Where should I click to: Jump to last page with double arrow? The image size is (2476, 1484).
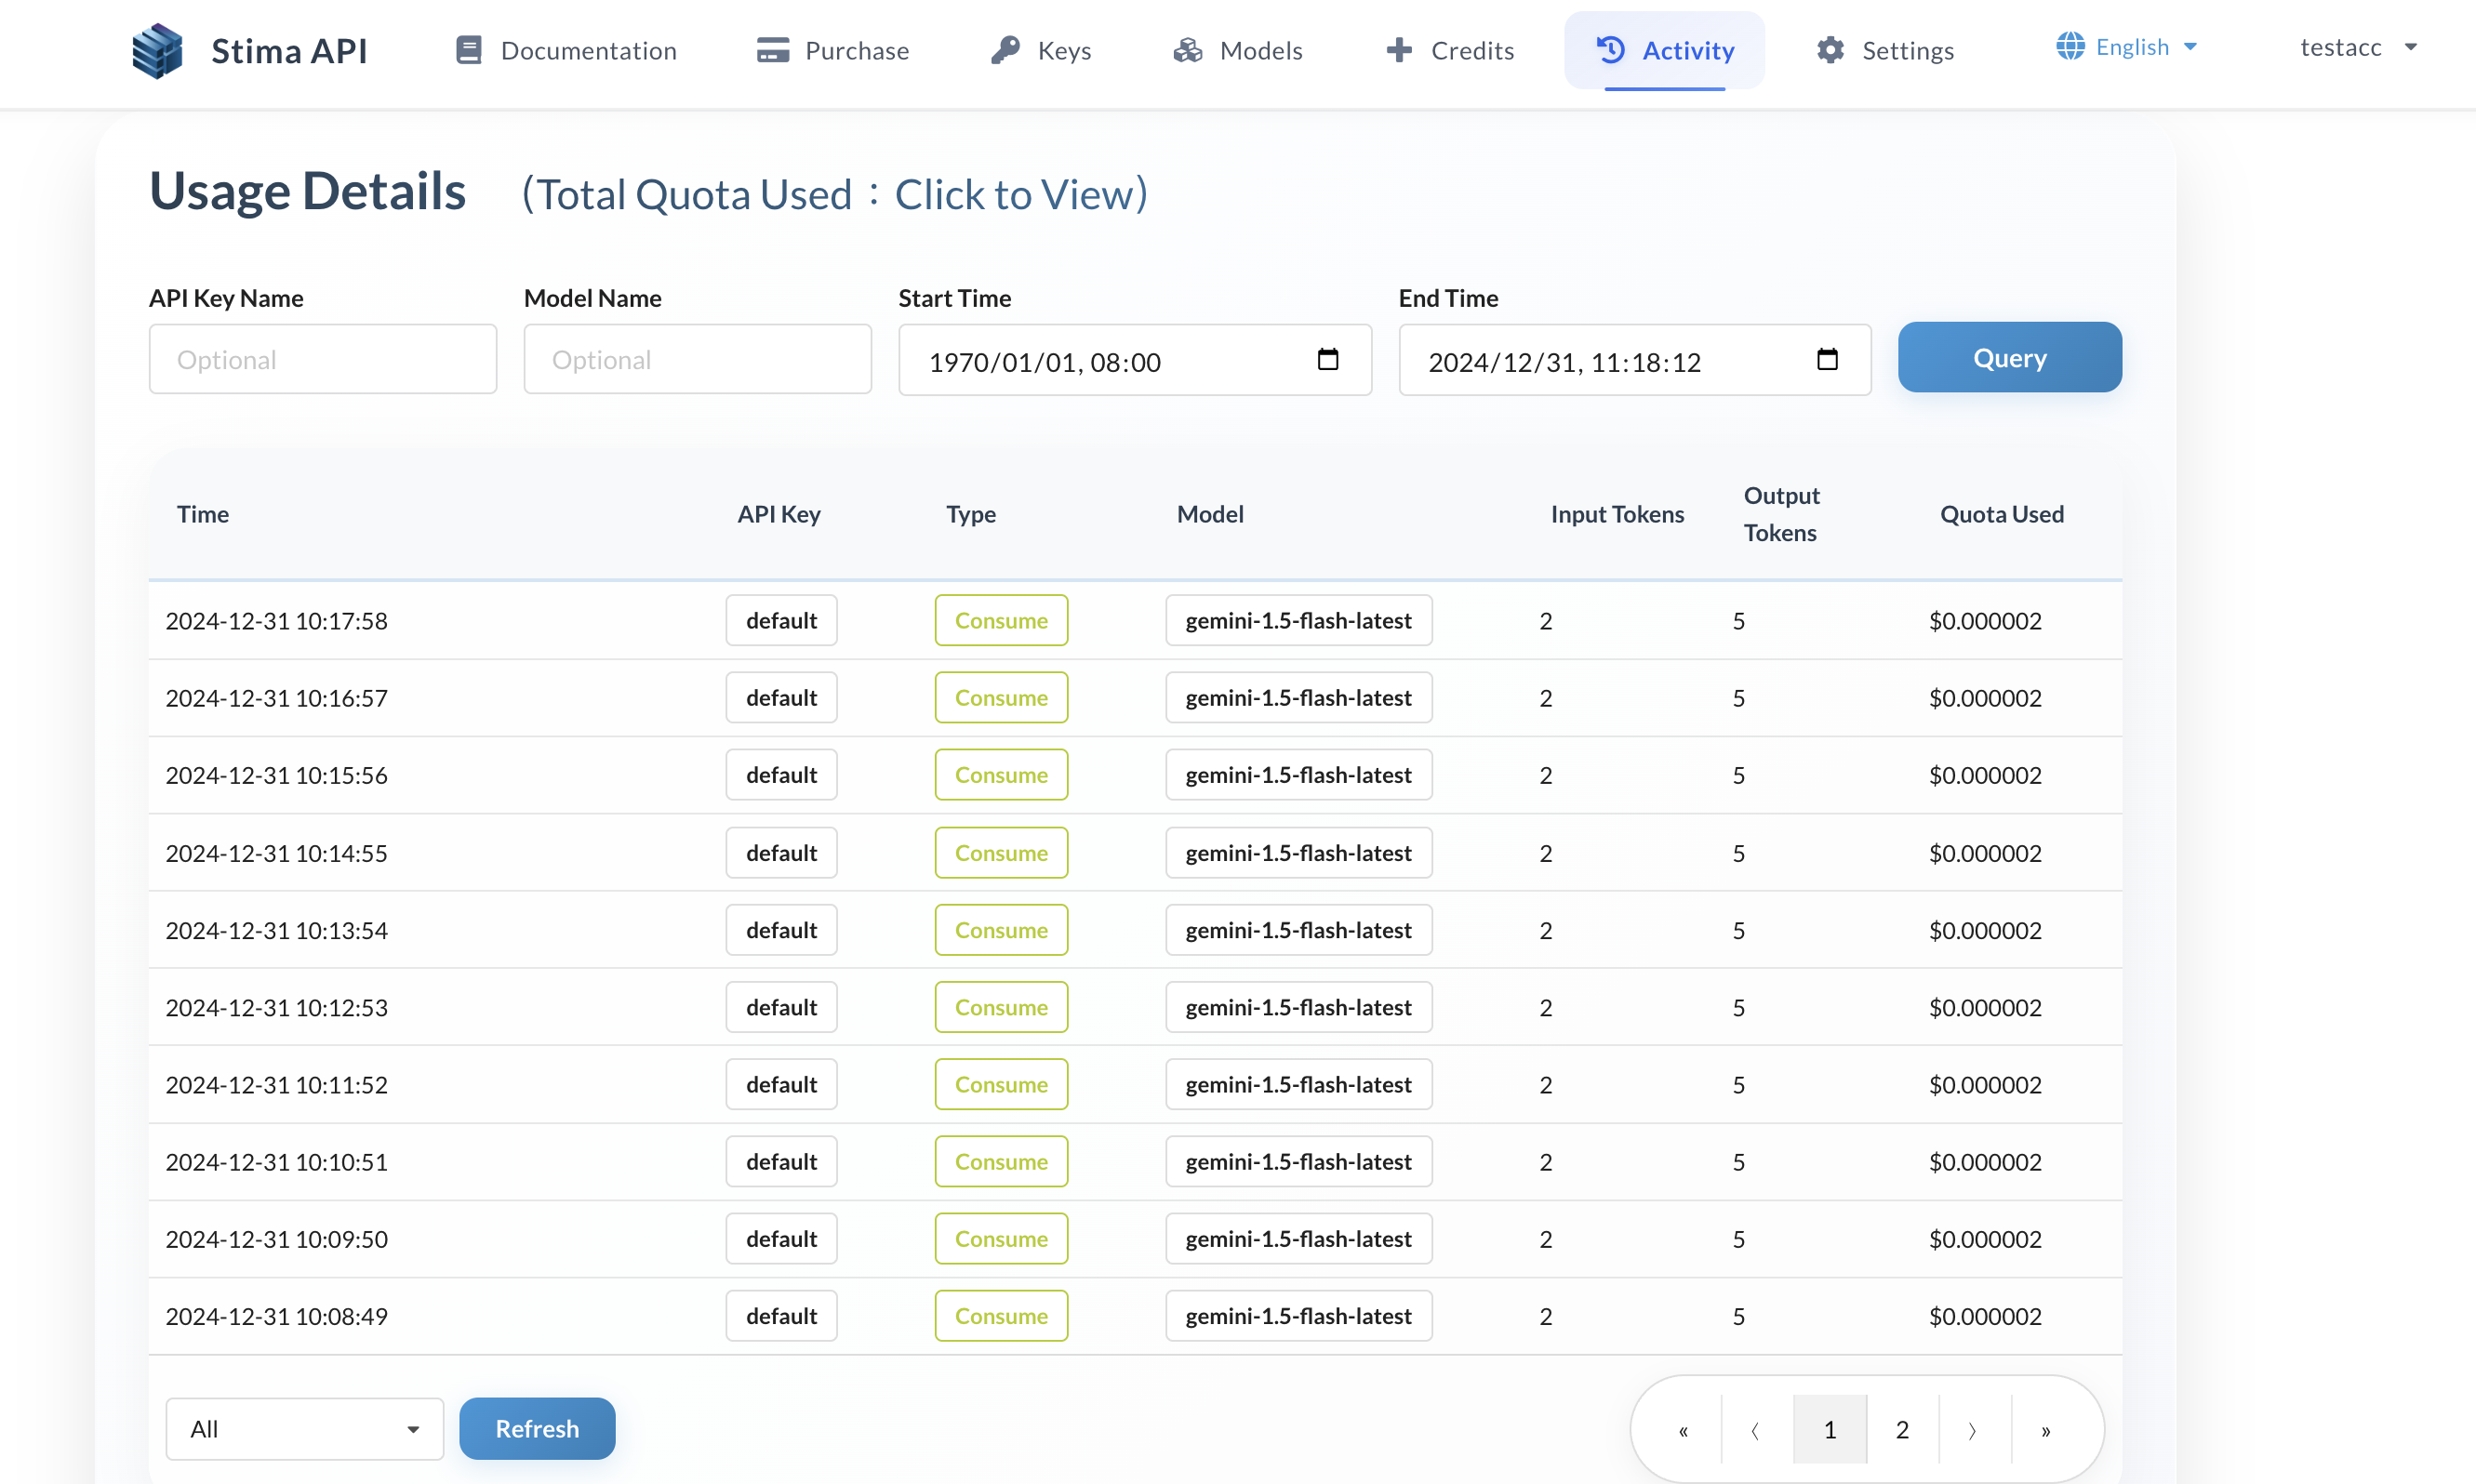[x=2045, y=1430]
